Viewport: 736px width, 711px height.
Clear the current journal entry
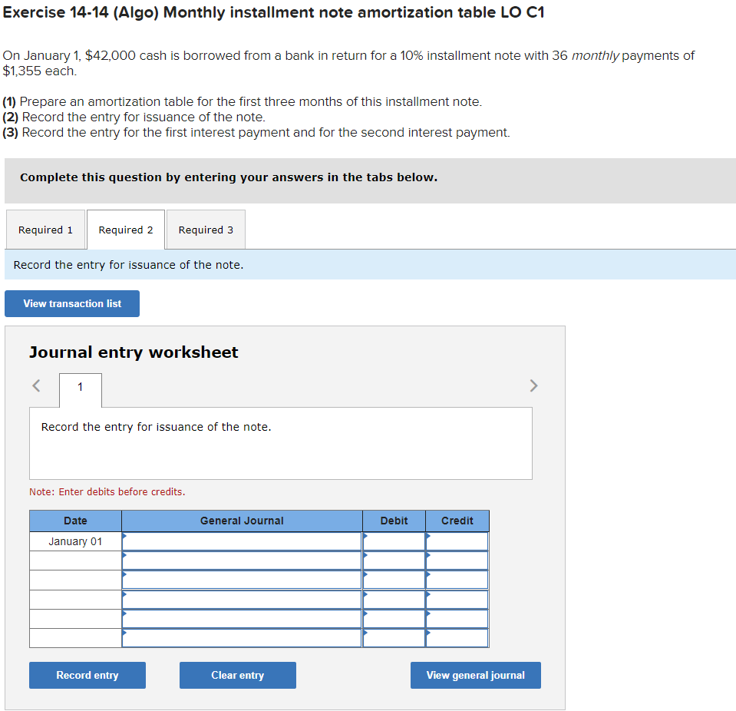click(x=237, y=675)
